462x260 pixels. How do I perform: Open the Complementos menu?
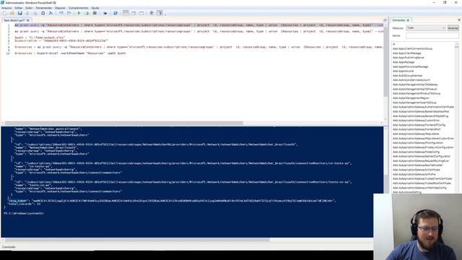tap(79, 8)
